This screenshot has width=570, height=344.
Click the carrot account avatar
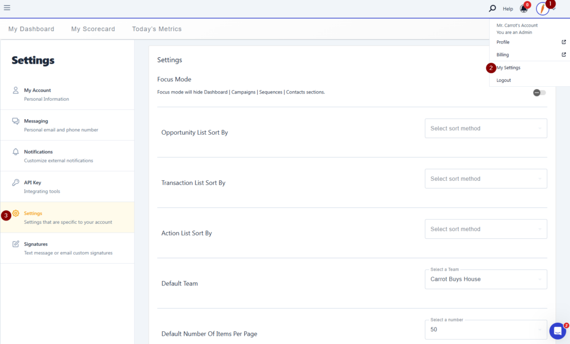click(542, 9)
